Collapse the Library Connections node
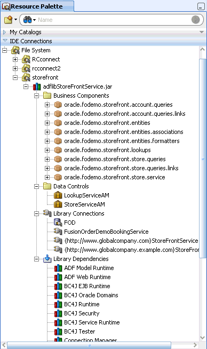This screenshot has height=349, width=207. (x=36, y=213)
